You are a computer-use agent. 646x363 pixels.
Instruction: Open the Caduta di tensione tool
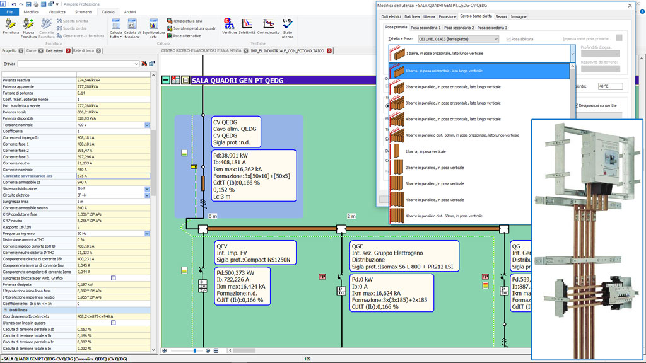[132, 28]
